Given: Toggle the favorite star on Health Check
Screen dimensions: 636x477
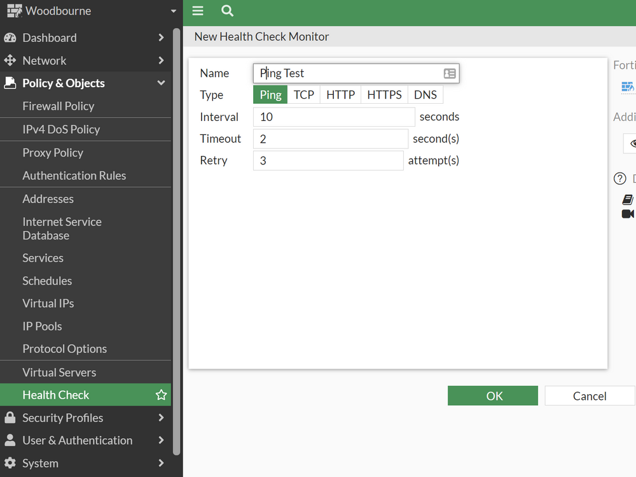Looking at the screenshot, I should tap(161, 395).
